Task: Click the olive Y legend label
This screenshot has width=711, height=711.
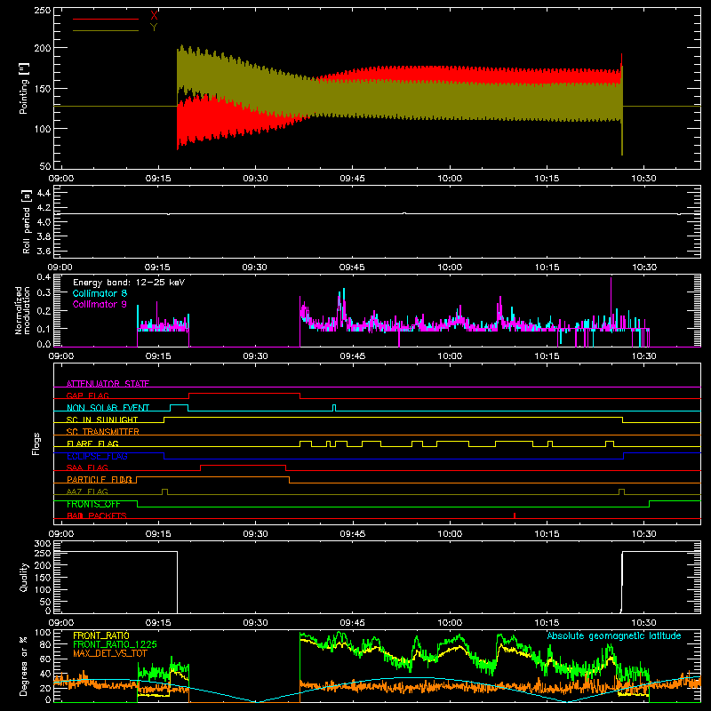Action: tap(154, 28)
